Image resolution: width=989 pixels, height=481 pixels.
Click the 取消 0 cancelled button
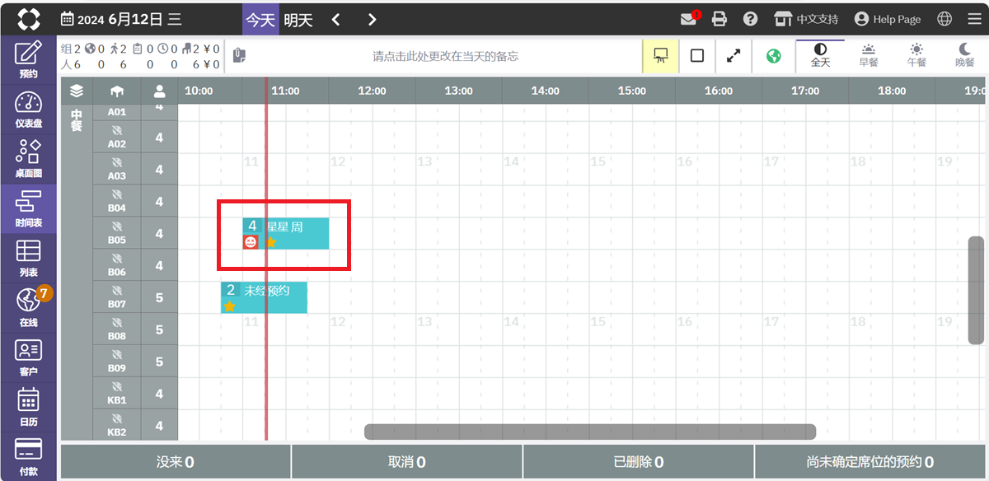(407, 462)
